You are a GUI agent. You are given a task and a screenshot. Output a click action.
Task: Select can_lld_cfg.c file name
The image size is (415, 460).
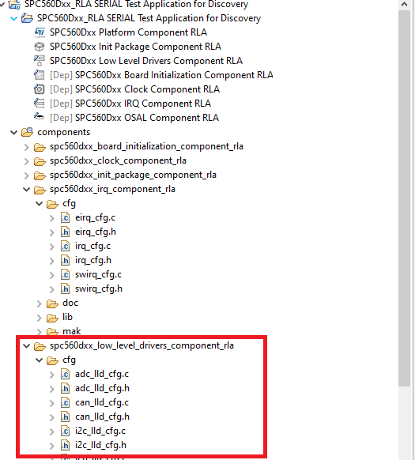click(102, 402)
